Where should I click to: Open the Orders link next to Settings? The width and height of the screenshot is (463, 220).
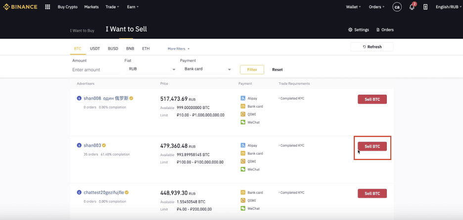click(385, 30)
